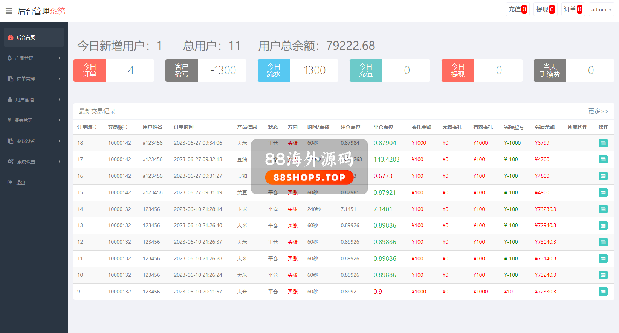
Task: Click the bitcoin icon for 产品管理
Action: pos(10,58)
